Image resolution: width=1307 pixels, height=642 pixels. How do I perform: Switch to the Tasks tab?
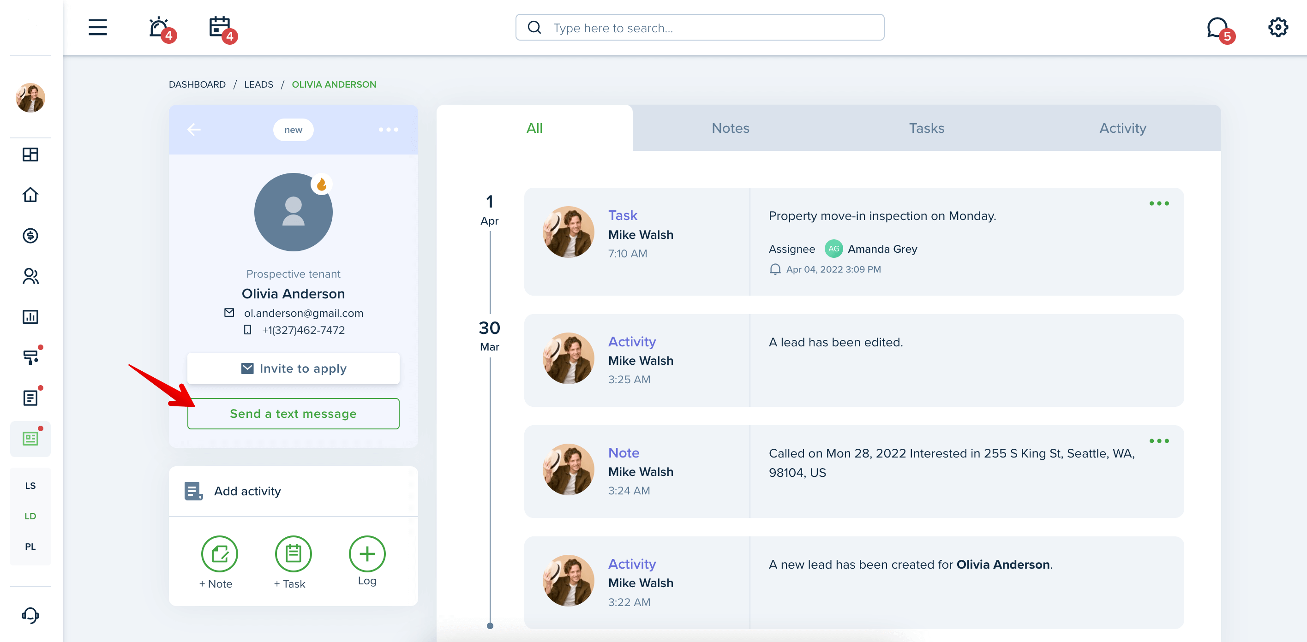click(x=926, y=128)
